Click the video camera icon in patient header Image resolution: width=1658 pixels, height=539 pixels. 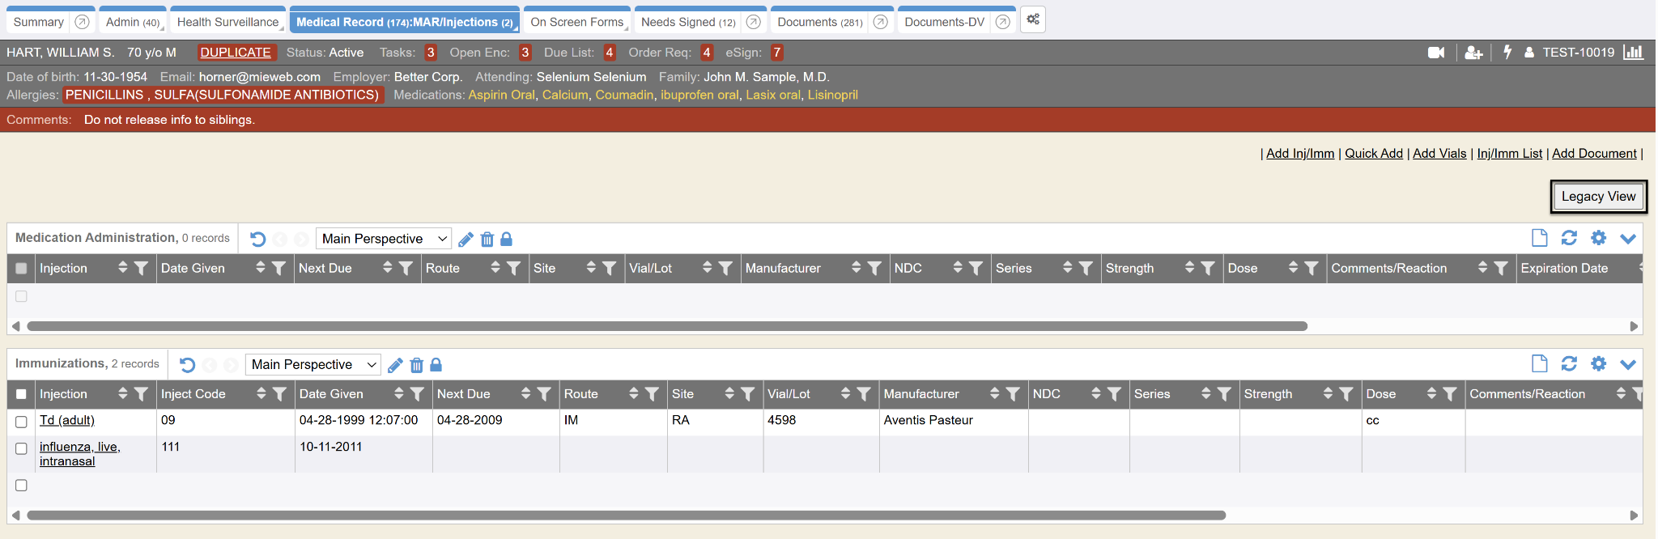[x=1436, y=53]
